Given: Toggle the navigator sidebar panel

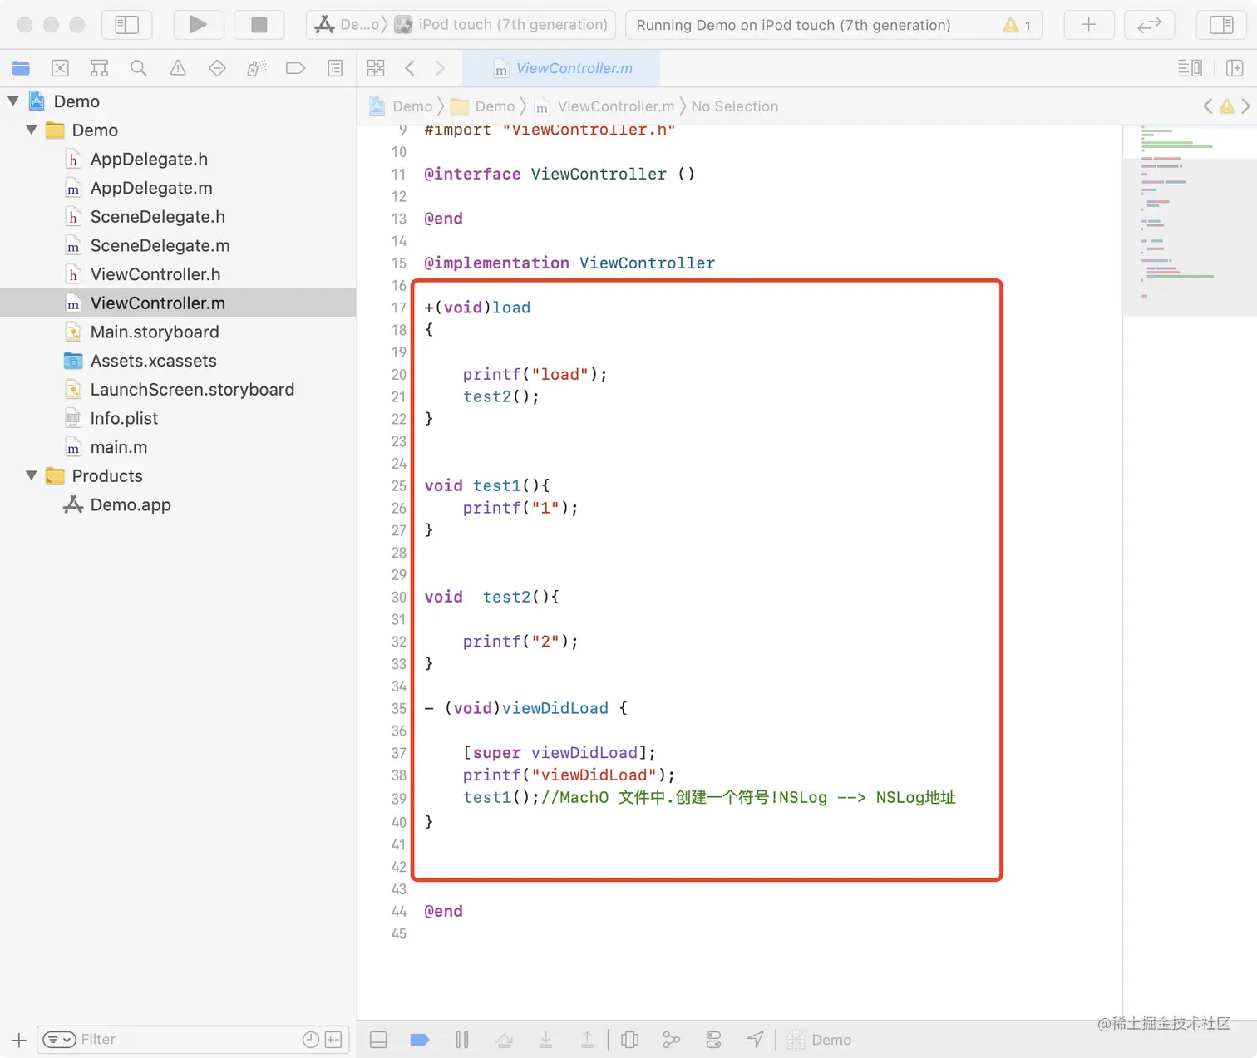Looking at the screenshot, I should 126,25.
